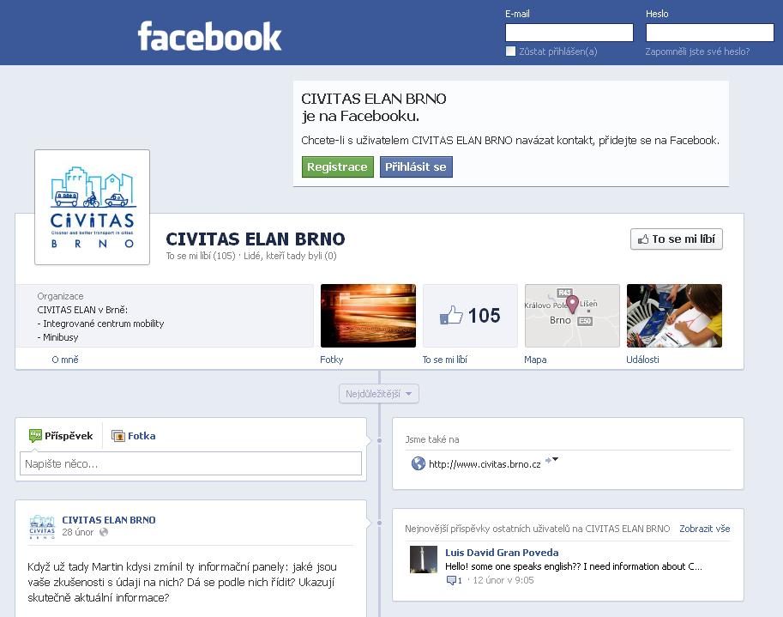Open the Fotky orange photo thumbnail

click(x=368, y=316)
